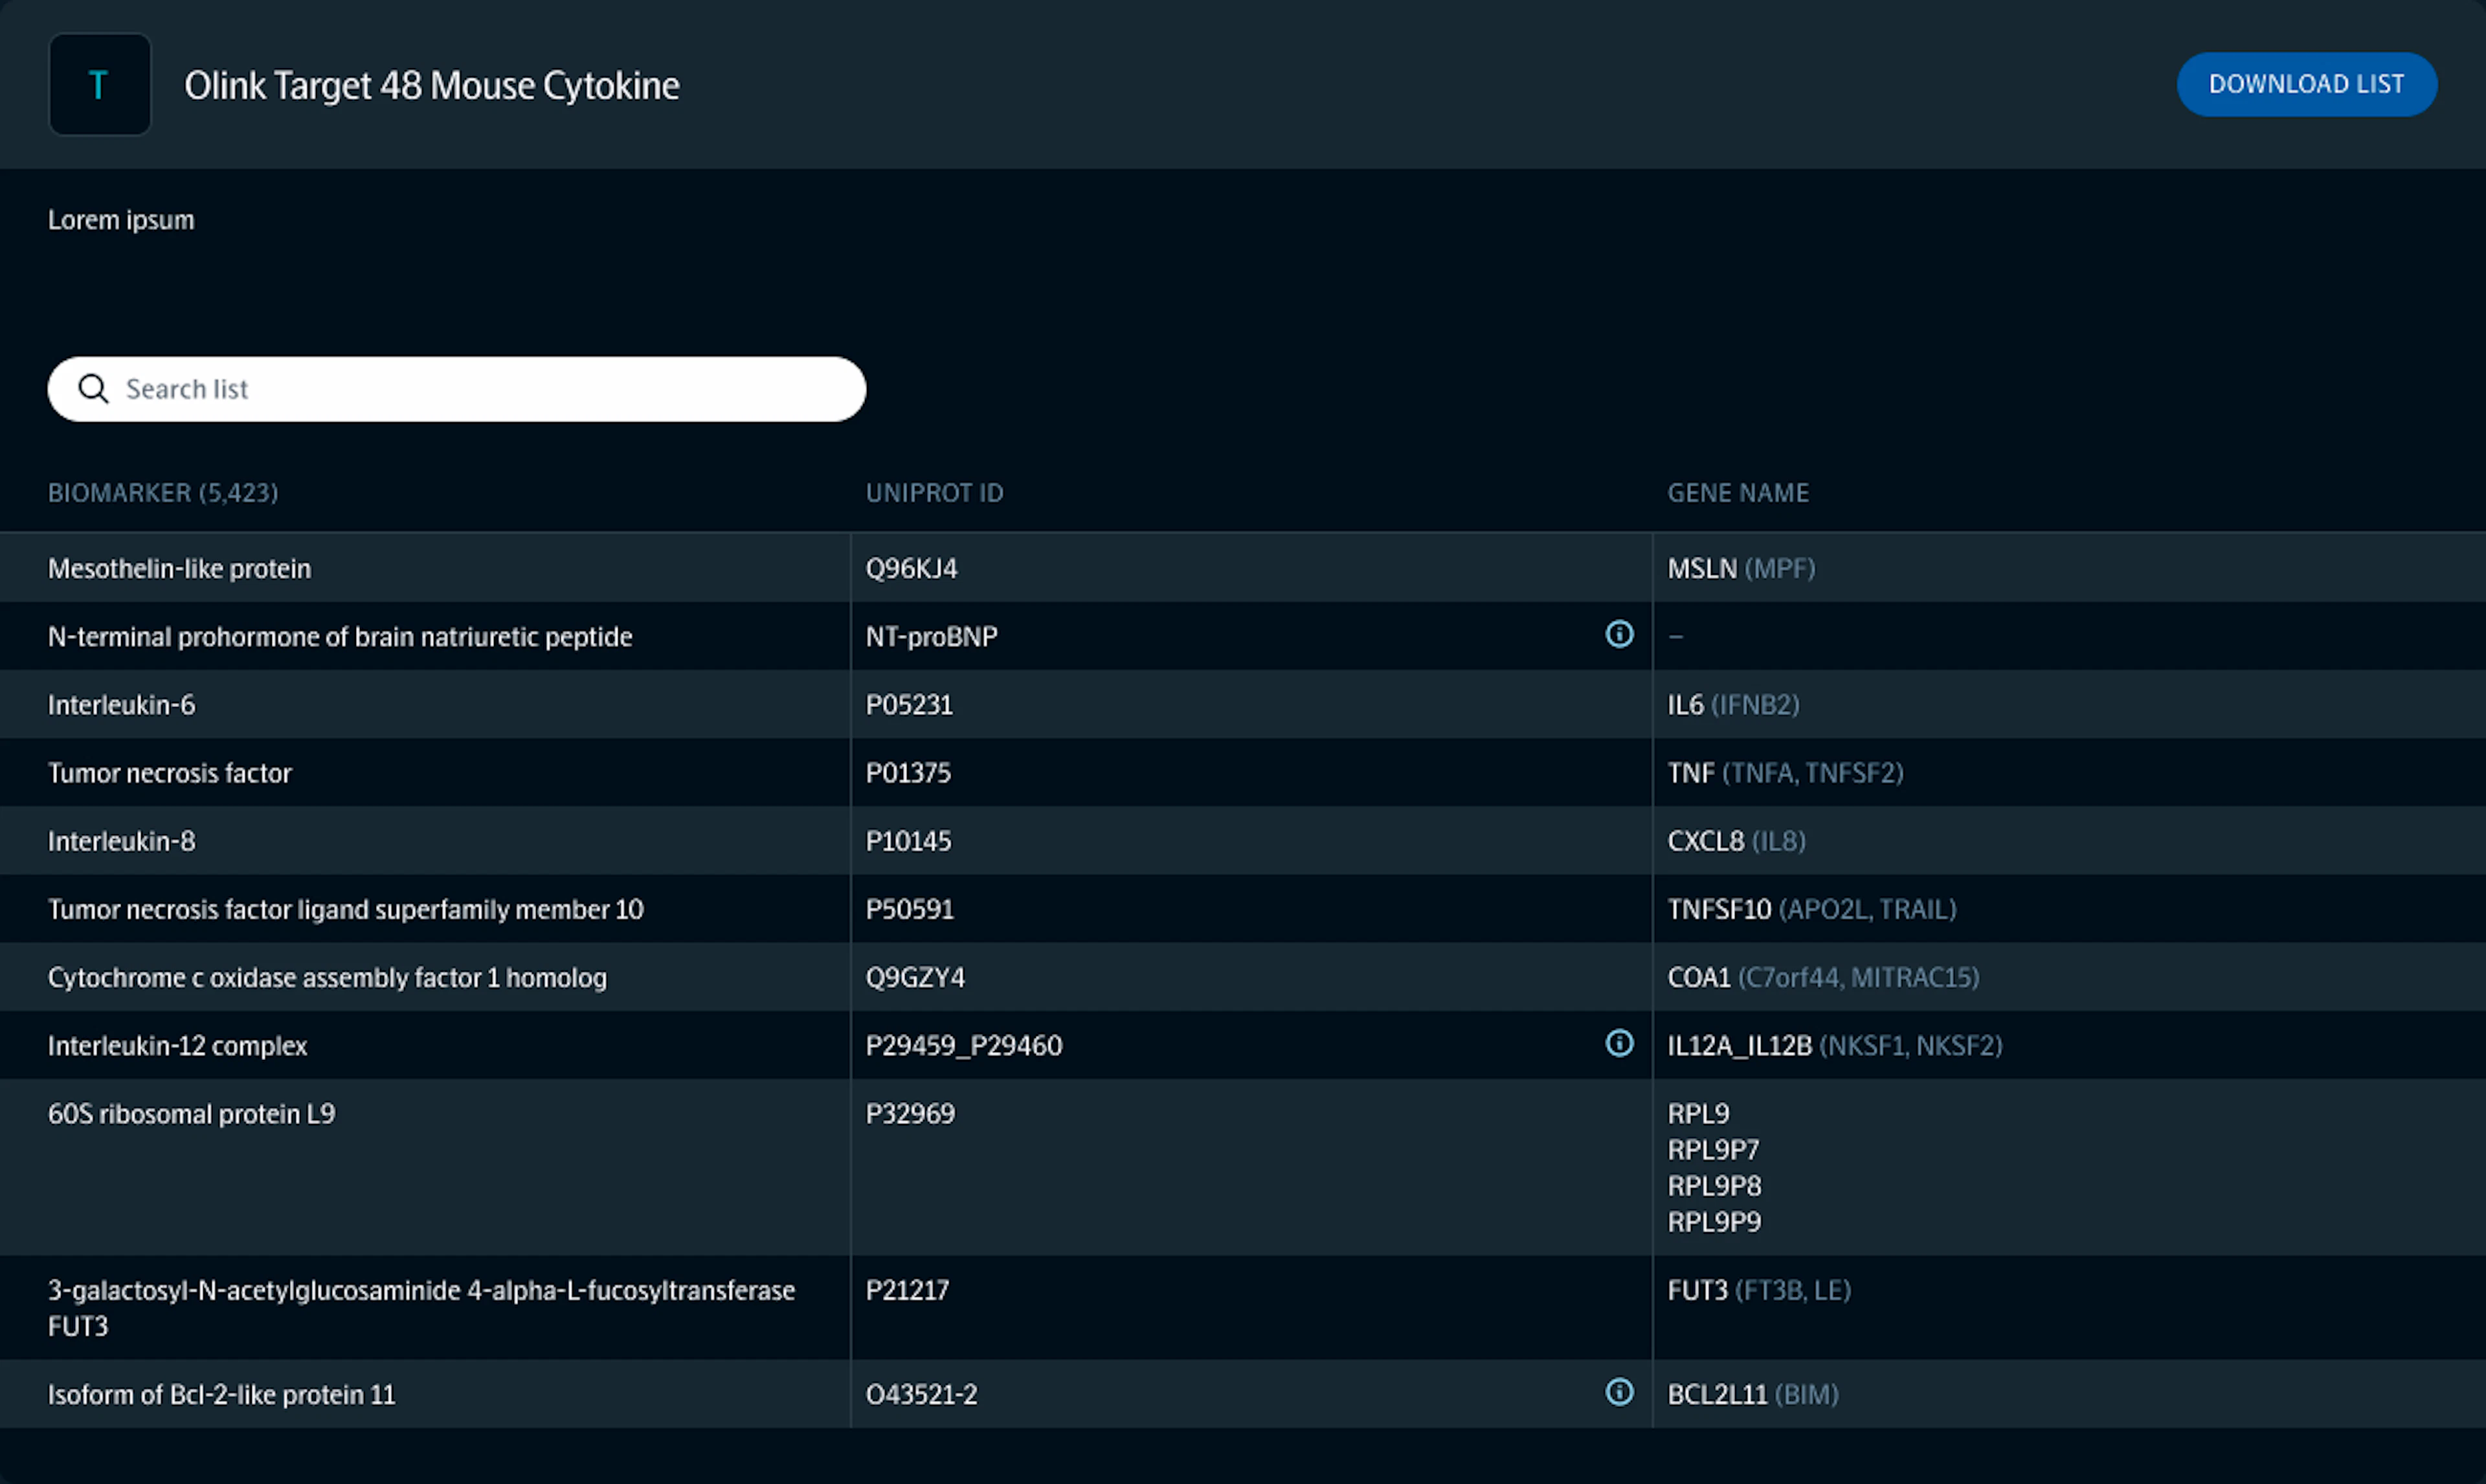This screenshot has height=1484, width=2486.
Task: Click gene name RPL9P7
Action: coord(1713,1150)
